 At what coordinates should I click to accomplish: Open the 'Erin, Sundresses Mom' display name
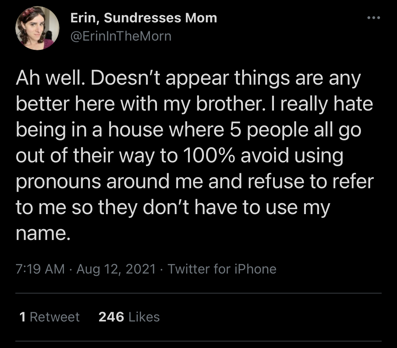pyautogui.click(x=144, y=18)
